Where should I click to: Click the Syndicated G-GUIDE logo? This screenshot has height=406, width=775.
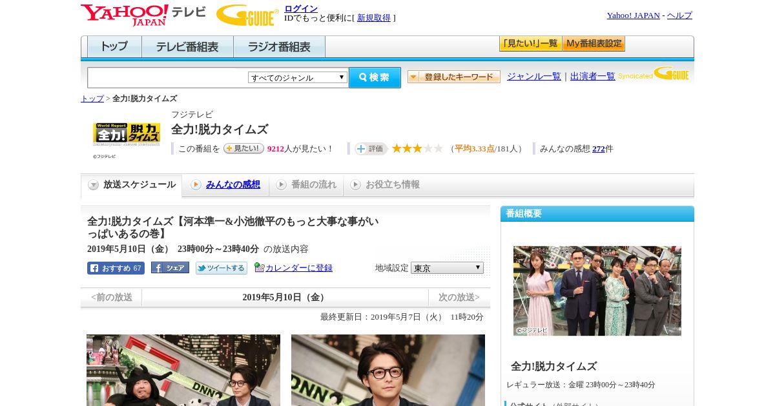click(x=654, y=73)
